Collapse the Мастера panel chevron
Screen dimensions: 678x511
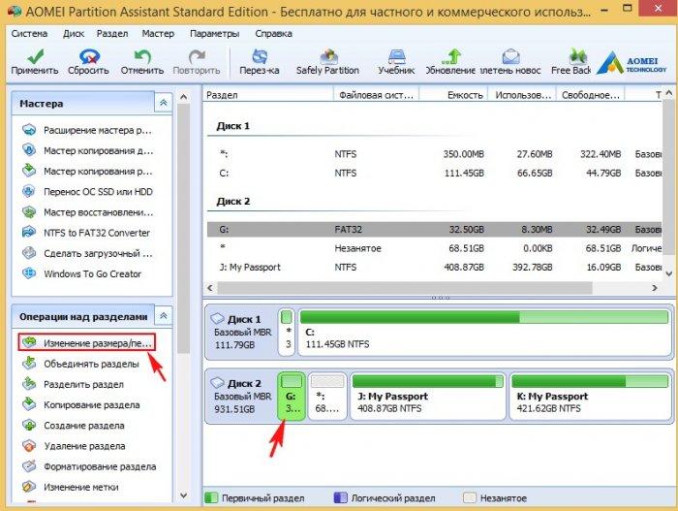click(164, 103)
